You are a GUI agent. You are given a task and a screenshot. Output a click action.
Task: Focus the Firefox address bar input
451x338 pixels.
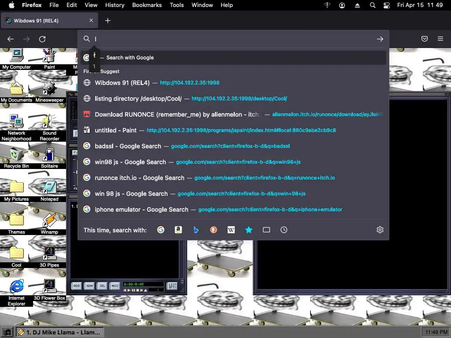(233, 39)
